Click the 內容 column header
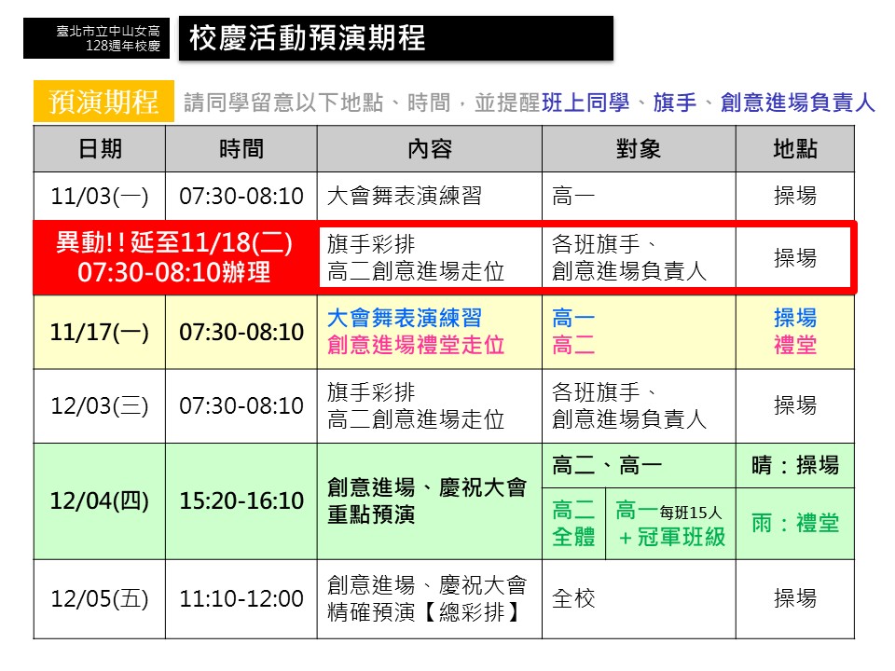The height and width of the screenshot is (671, 895). [x=430, y=149]
